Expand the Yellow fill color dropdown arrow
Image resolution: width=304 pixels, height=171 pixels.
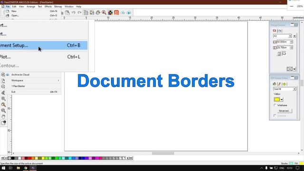tap(282, 100)
